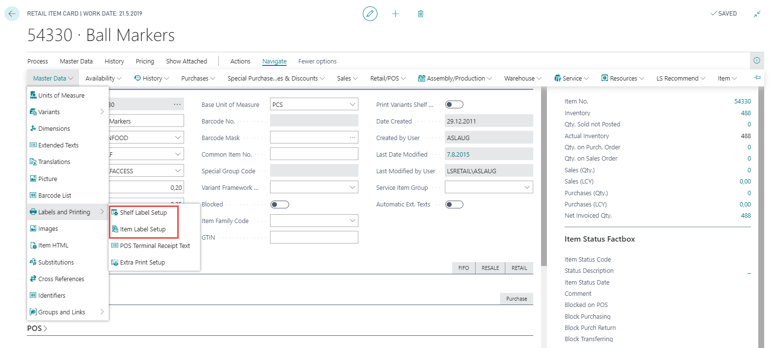Screen dimensions: 772x348
Task: Click the pin icon on action bar
Action: [x=757, y=78]
